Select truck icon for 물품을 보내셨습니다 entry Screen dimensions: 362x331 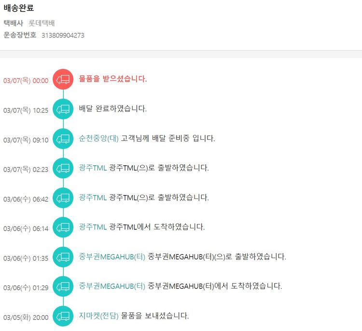coord(63,317)
